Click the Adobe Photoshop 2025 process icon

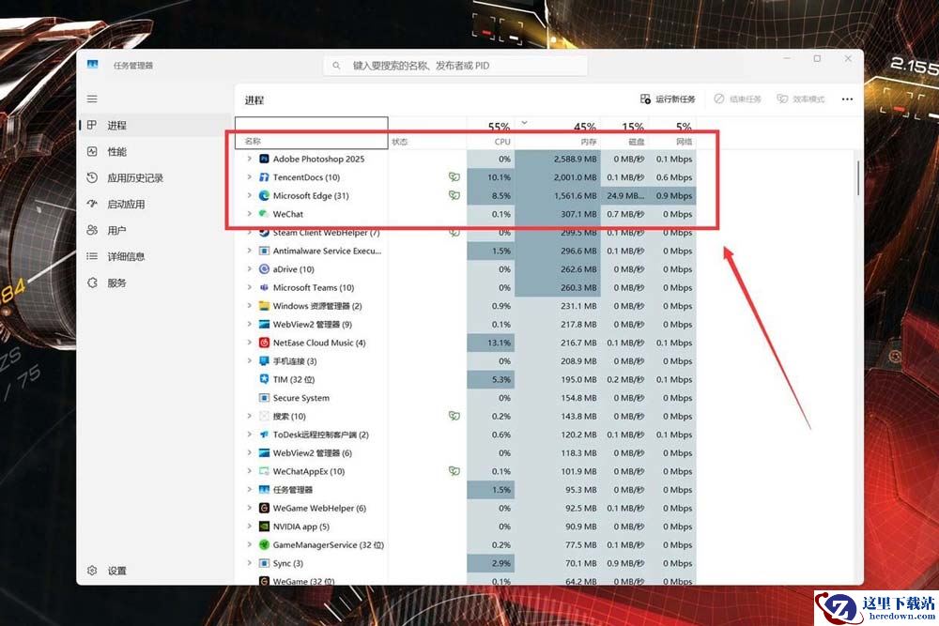point(264,159)
